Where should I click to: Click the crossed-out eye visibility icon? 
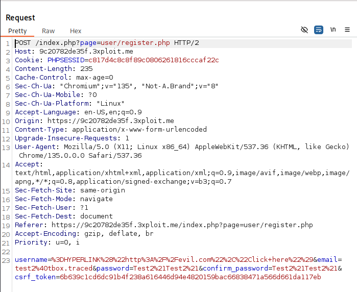(x=304, y=30)
